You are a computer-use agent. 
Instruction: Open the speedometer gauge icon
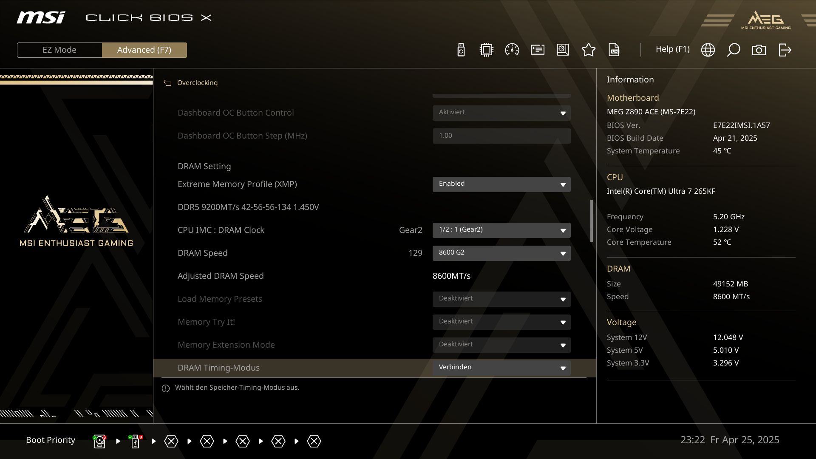point(512,50)
